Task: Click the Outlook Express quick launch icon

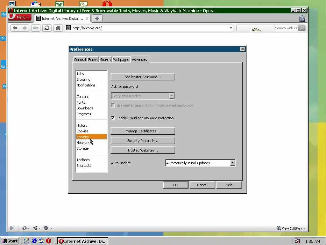Action: coord(41,241)
